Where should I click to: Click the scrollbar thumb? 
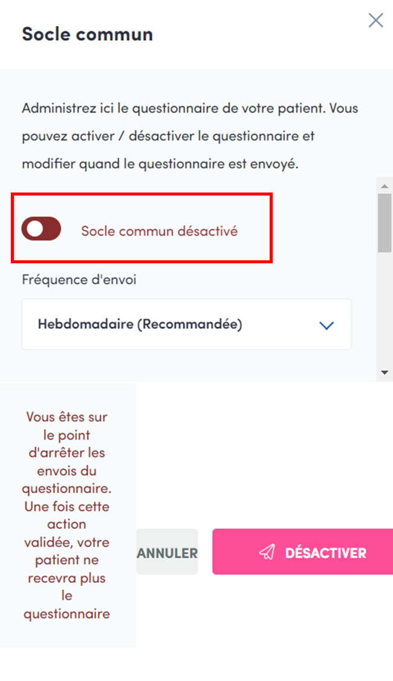point(385,222)
